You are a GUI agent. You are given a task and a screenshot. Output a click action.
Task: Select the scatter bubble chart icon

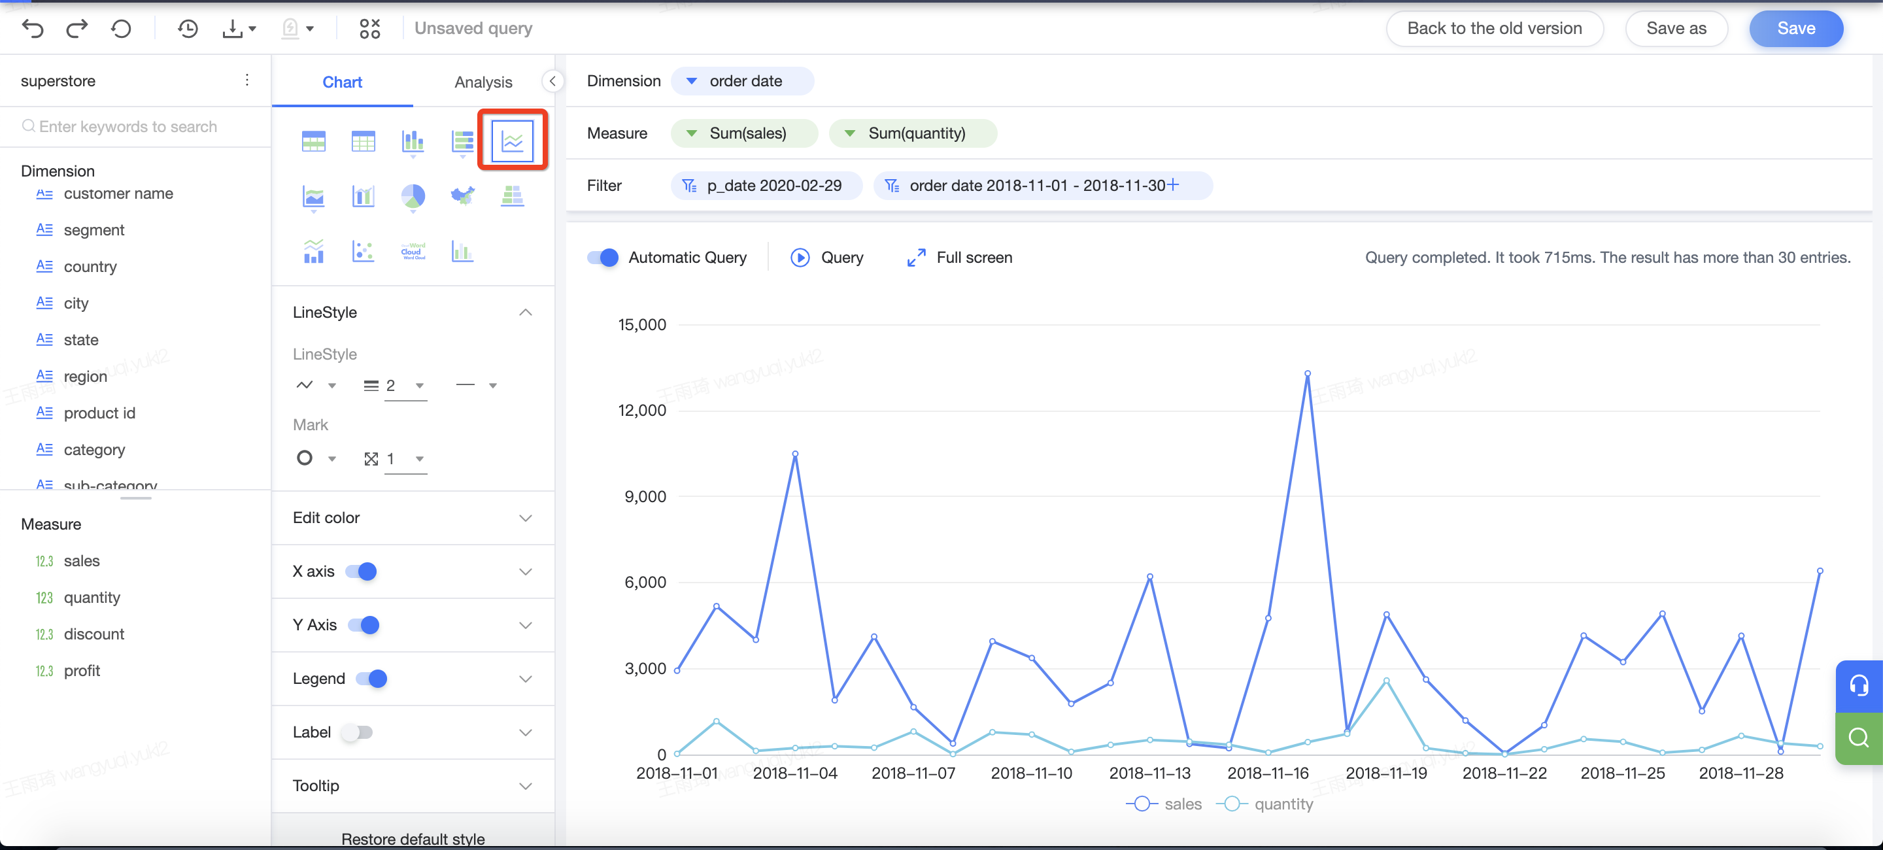click(x=364, y=252)
